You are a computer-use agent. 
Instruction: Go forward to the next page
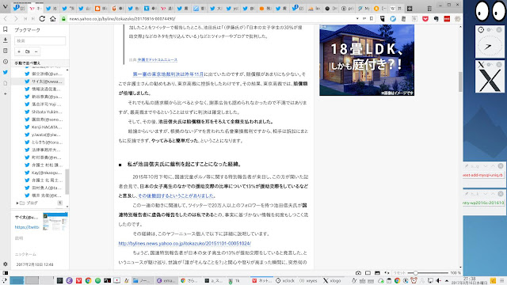click(16, 19)
